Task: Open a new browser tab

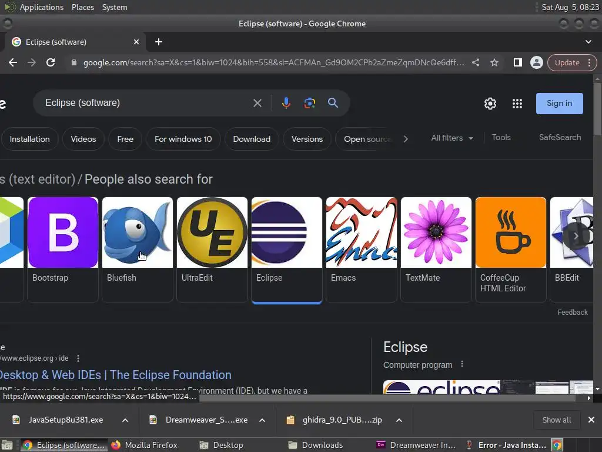Action: point(159,42)
